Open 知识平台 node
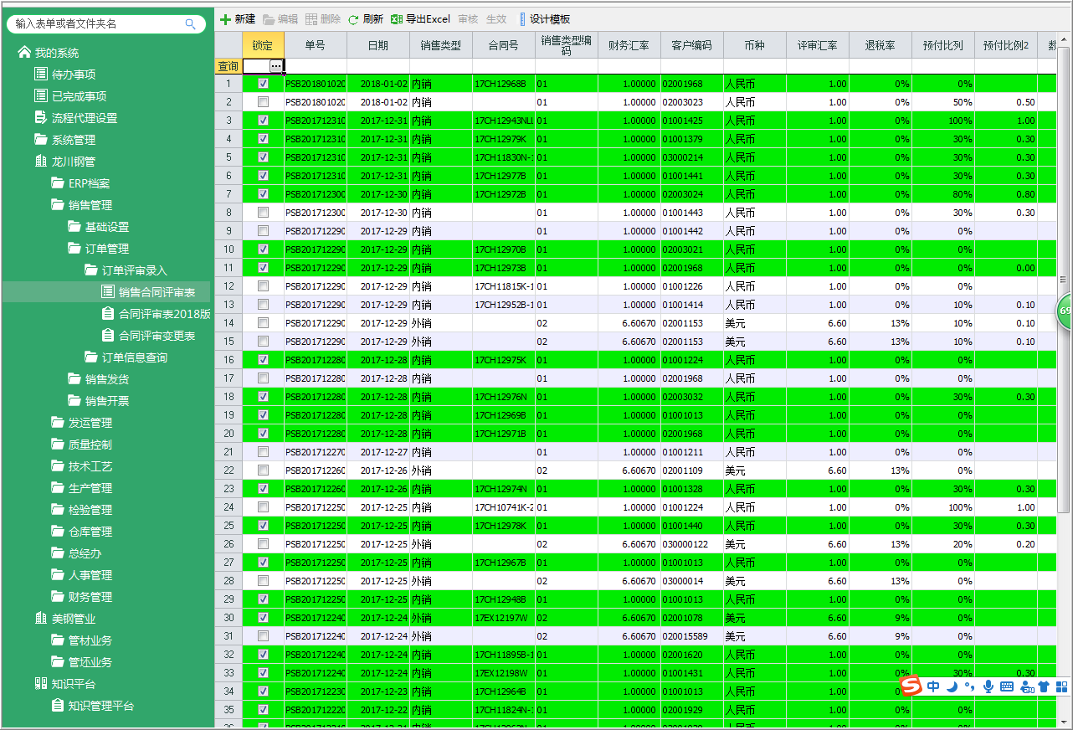Image resolution: width=1073 pixels, height=730 pixels. [64, 684]
